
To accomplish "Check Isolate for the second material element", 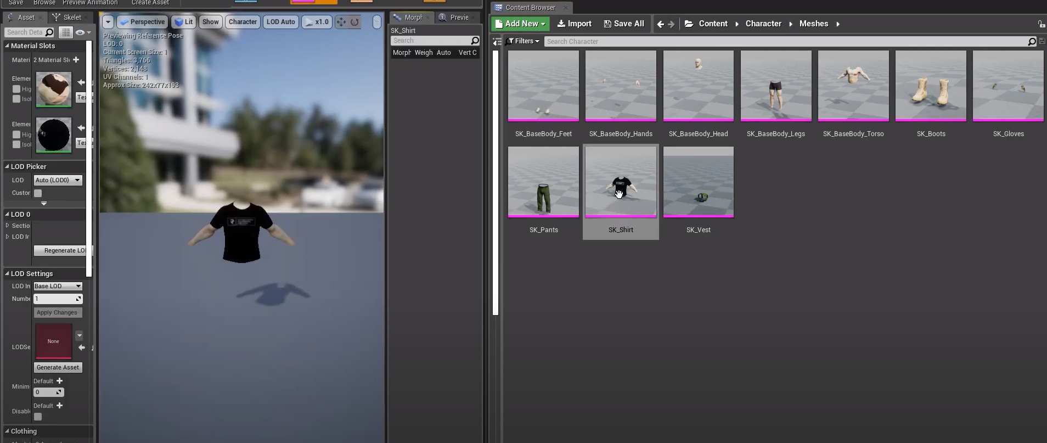I will pos(16,144).
